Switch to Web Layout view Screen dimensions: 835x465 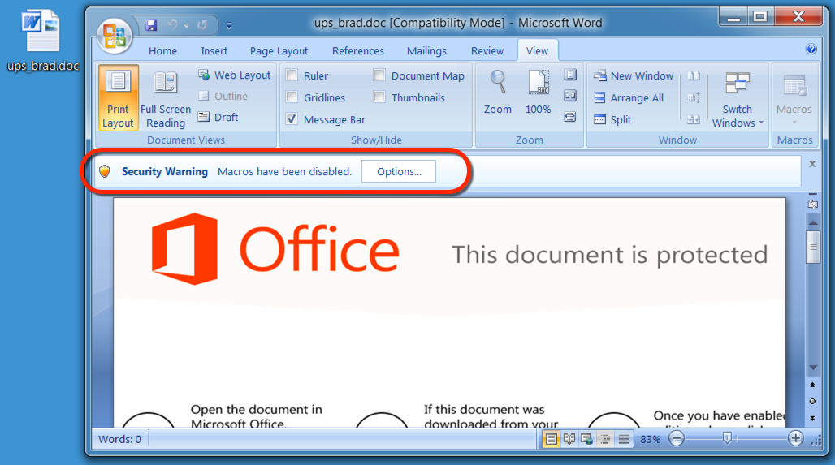point(234,75)
